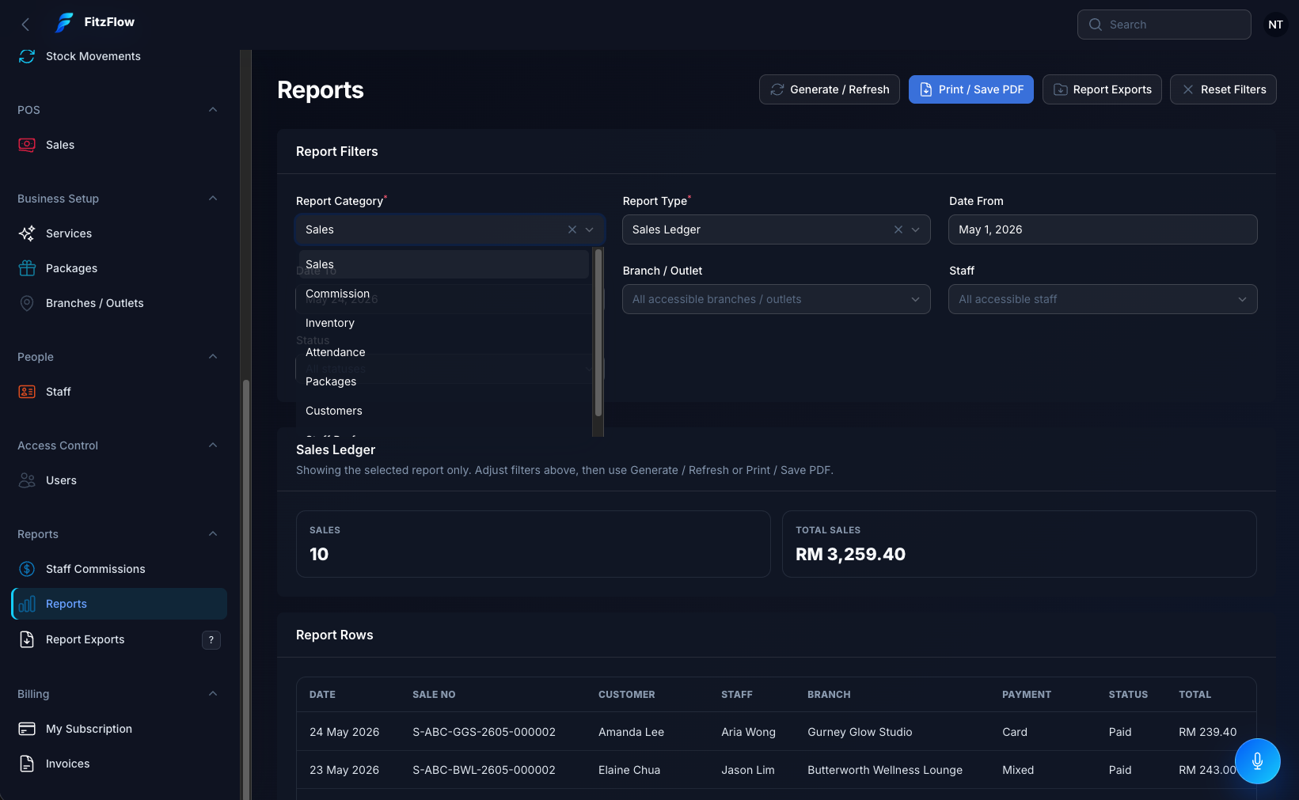Screen dimensions: 1299x800
Task: Click customer name Amanda Lee
Action: click(x=631, y=732)
